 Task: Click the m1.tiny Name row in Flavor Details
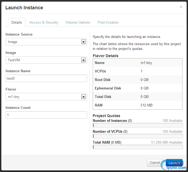click(137, 63)
